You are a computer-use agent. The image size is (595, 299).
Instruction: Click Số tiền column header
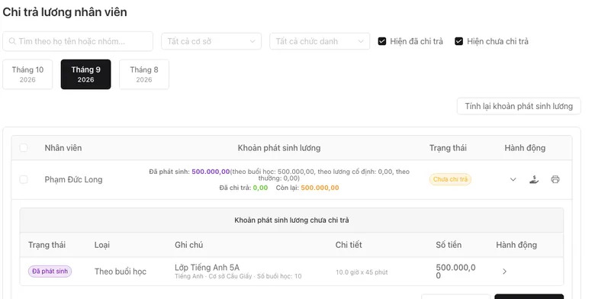point(449,245)
